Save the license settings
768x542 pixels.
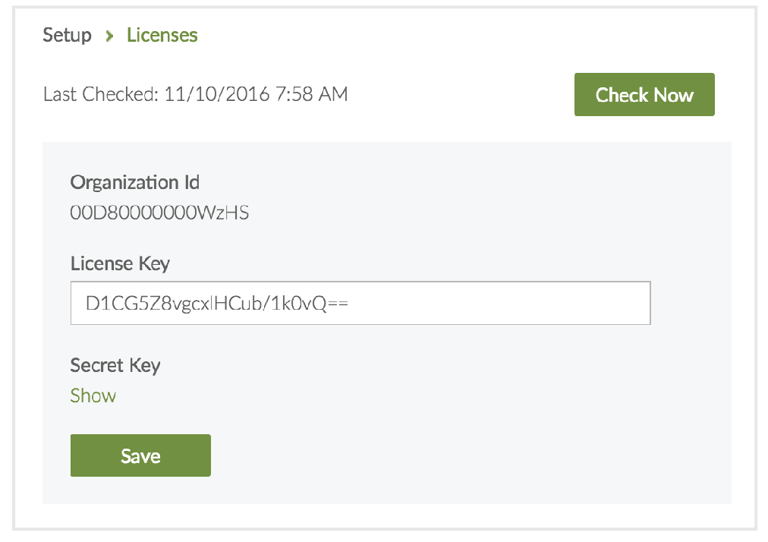tap(140, 455)
